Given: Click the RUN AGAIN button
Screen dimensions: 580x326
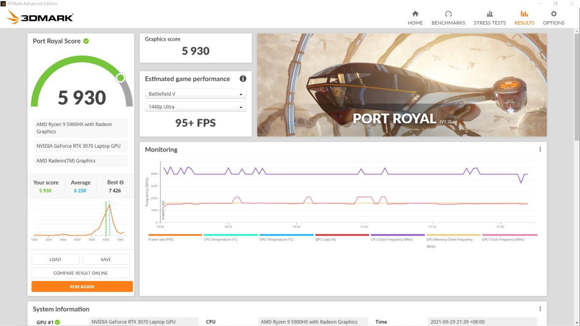Looking at the screenshot, I should (82, 286).
